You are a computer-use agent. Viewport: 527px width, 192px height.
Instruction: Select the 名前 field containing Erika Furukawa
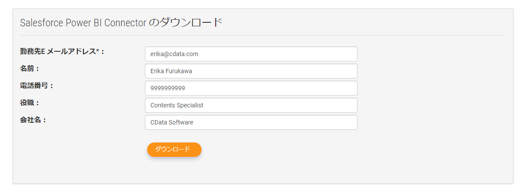click(x=251, y=71)
